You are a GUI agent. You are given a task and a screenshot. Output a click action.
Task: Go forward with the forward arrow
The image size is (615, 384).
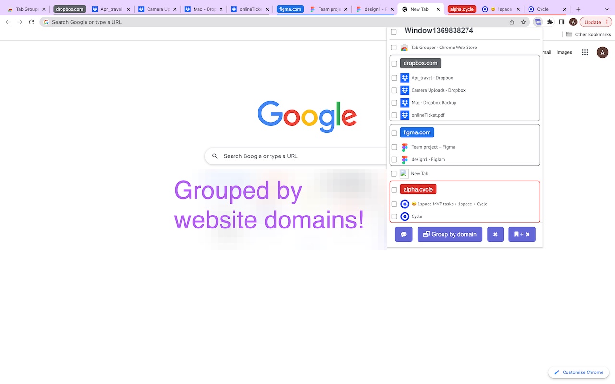20,22
